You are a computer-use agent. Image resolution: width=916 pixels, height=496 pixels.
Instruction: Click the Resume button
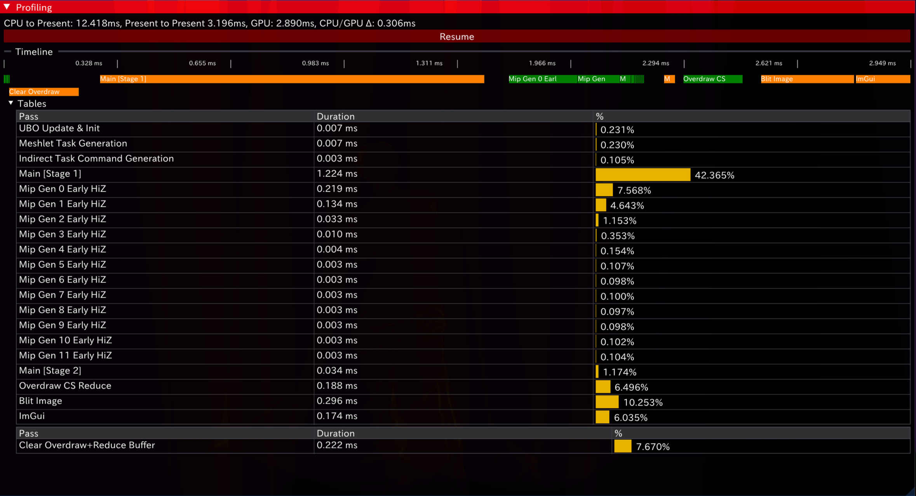pyautogui.click(x=457, y=37)
